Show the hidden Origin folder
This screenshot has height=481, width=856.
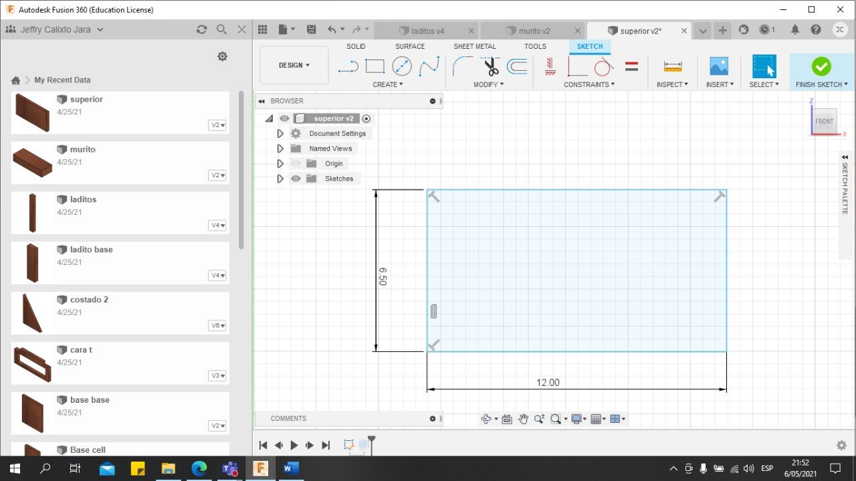[x=296, y=164]
